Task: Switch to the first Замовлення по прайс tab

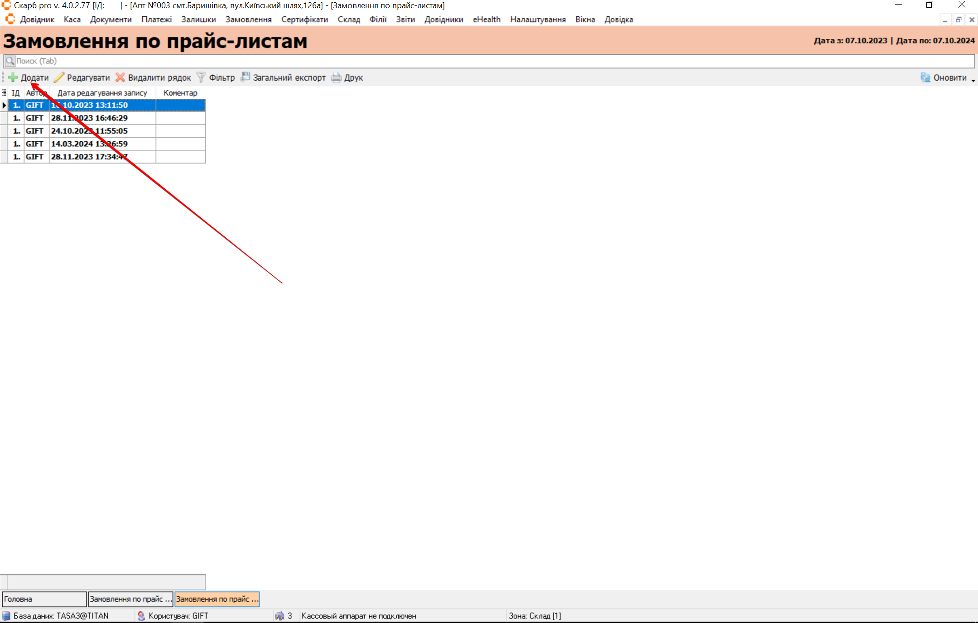Action: coord(130,599)
